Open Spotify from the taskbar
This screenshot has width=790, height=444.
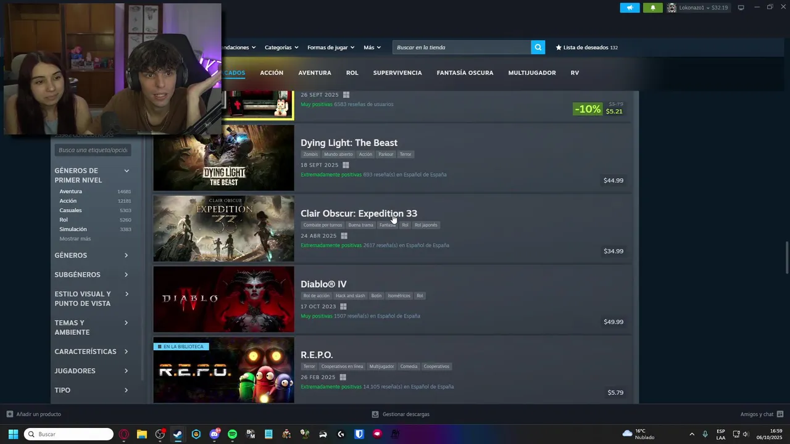click(x=232, y=434)
